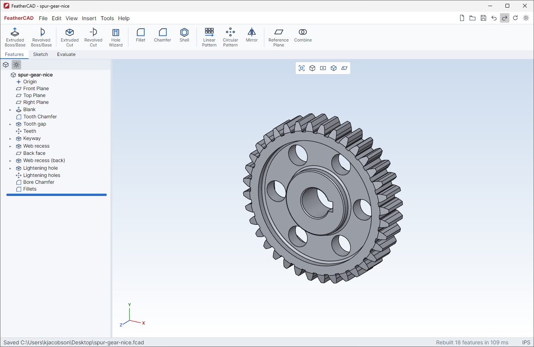Select the Bore Chamfer feature
Screen dimensions: 534x347
point(38,182)
